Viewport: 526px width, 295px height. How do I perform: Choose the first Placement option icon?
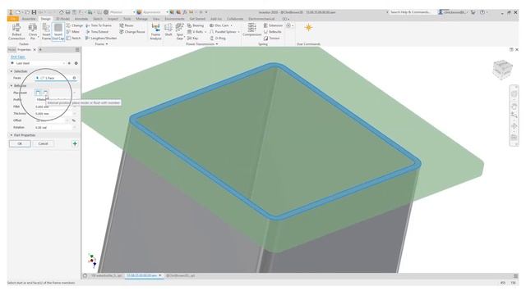coord(38,93)
